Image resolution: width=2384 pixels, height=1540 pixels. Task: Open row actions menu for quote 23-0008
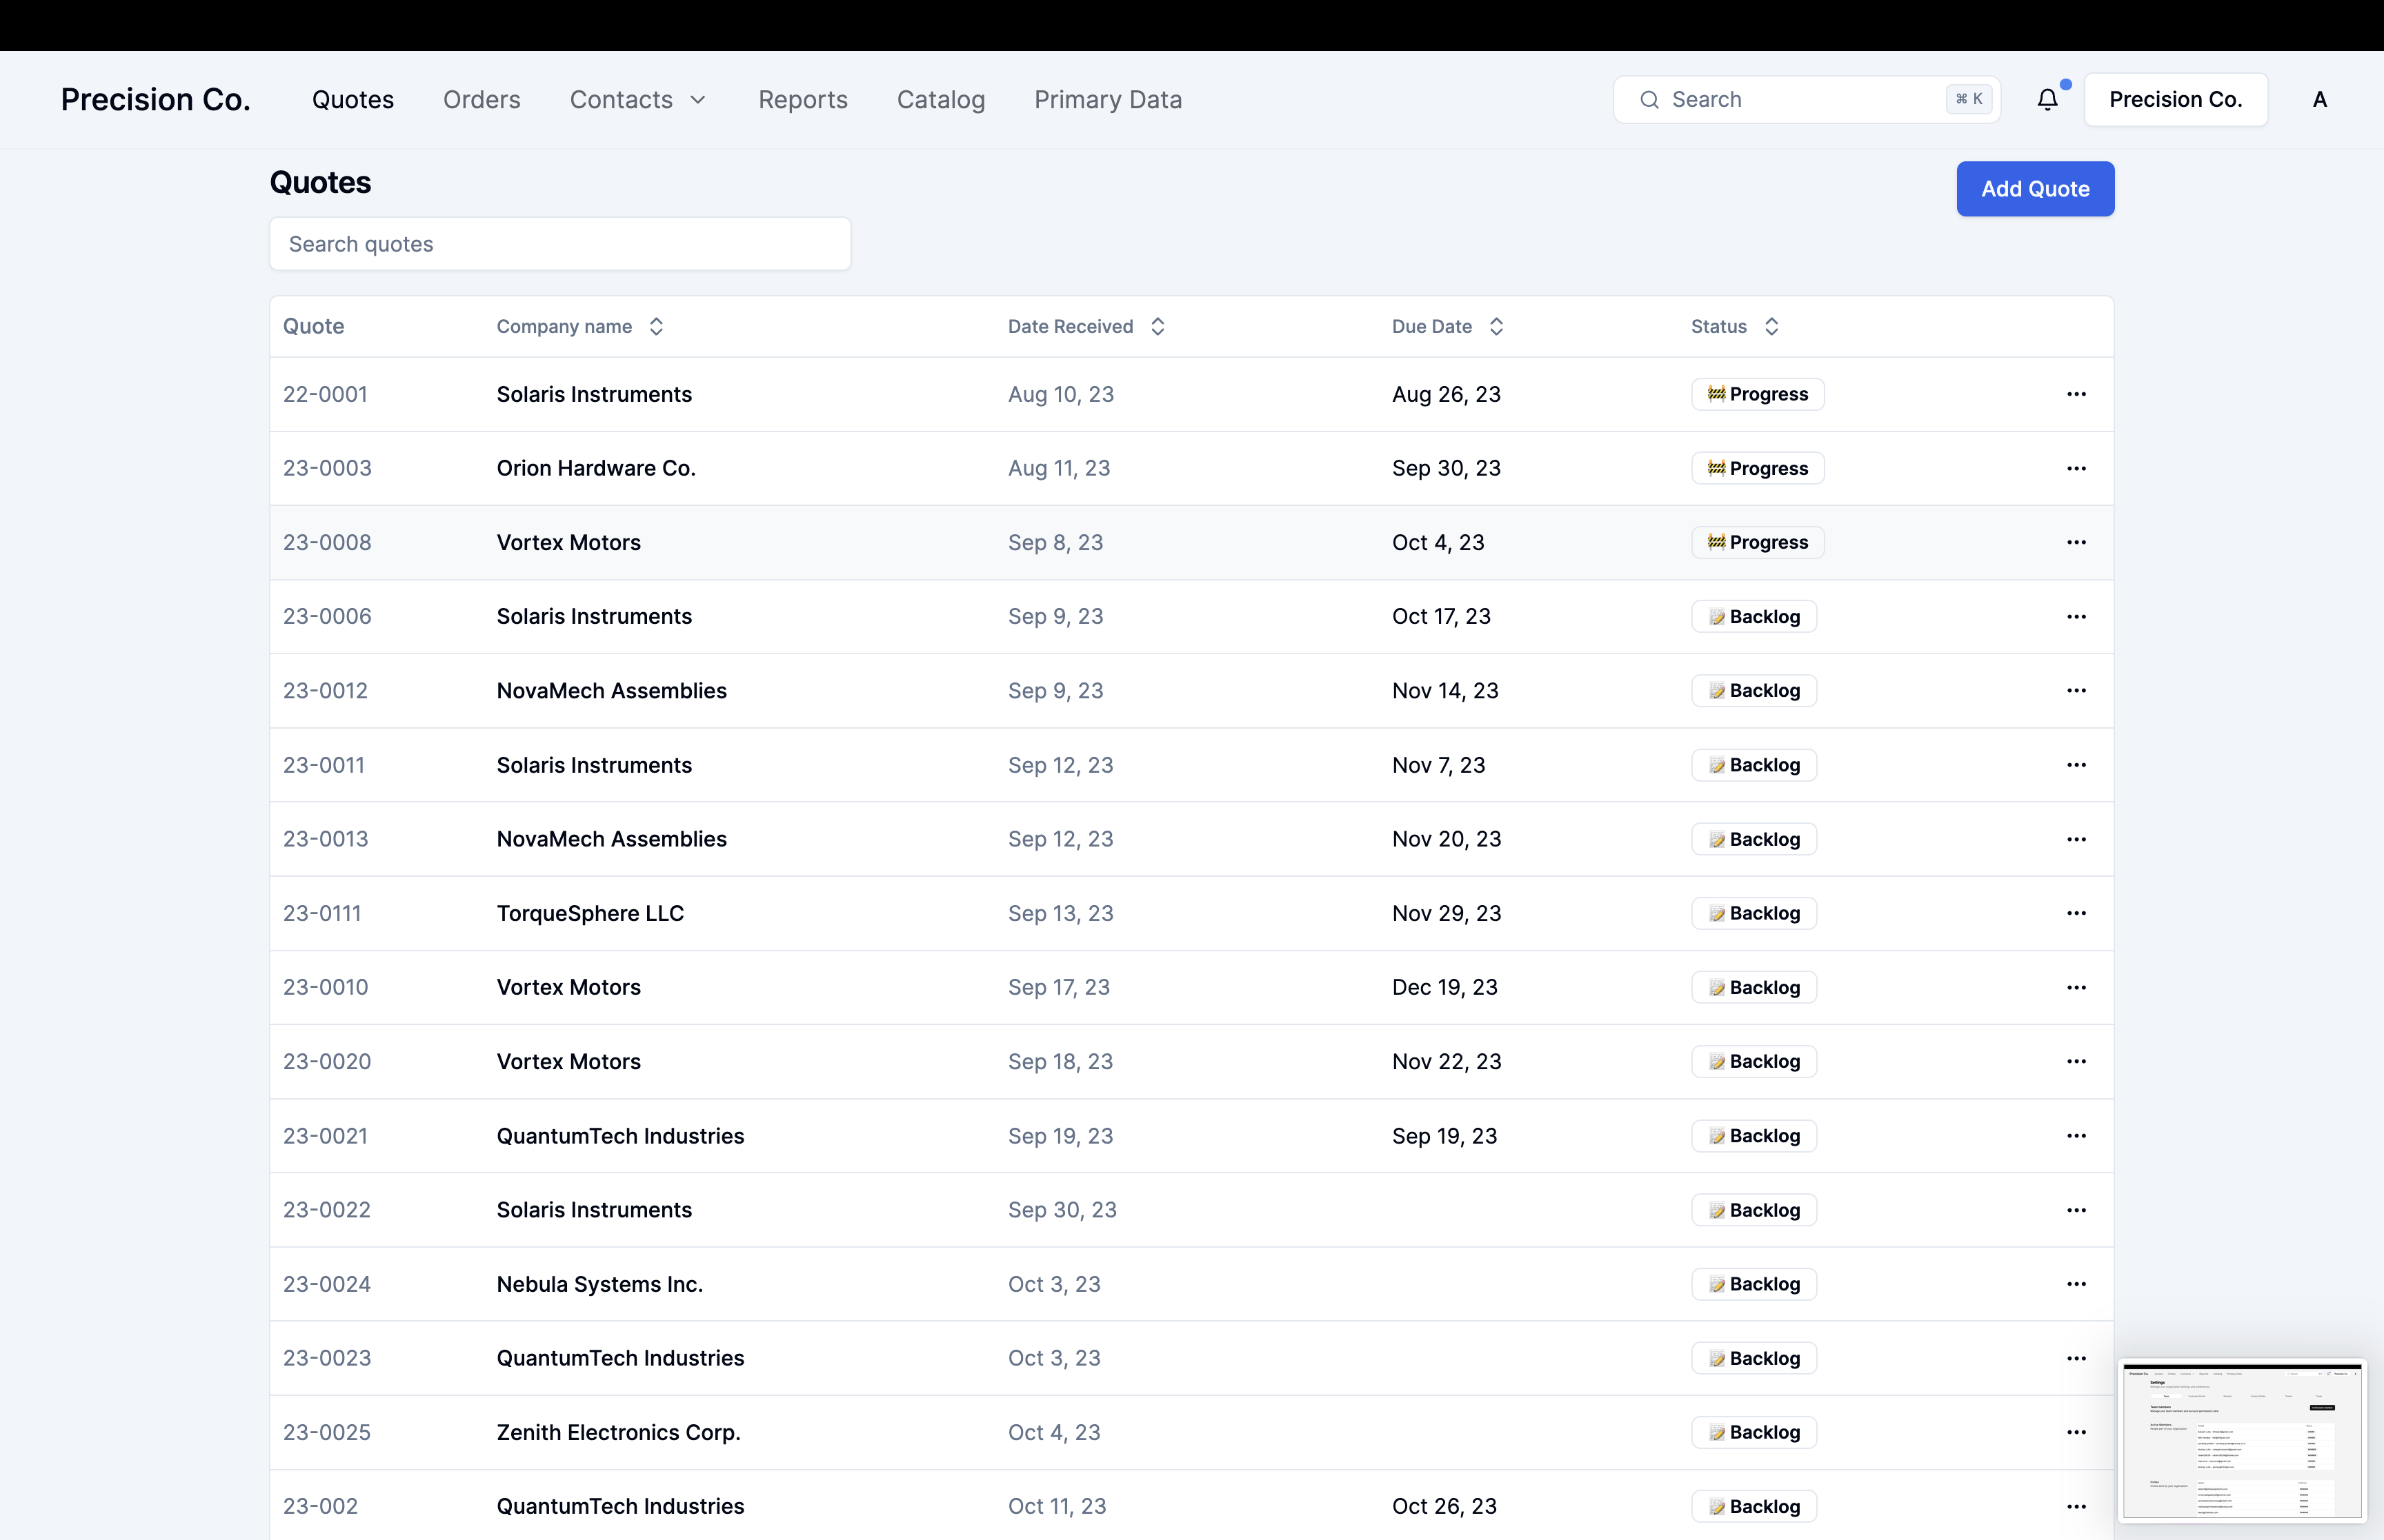point(2076,542)
